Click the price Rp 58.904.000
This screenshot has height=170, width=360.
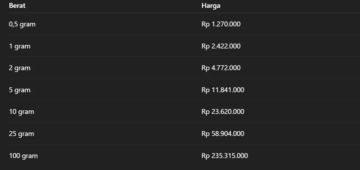[223, 134]
